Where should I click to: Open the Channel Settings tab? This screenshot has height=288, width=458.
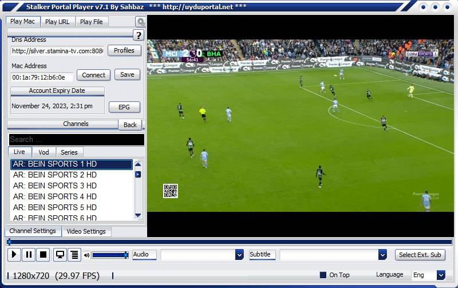pyautogui.click(x=33, y=231)
